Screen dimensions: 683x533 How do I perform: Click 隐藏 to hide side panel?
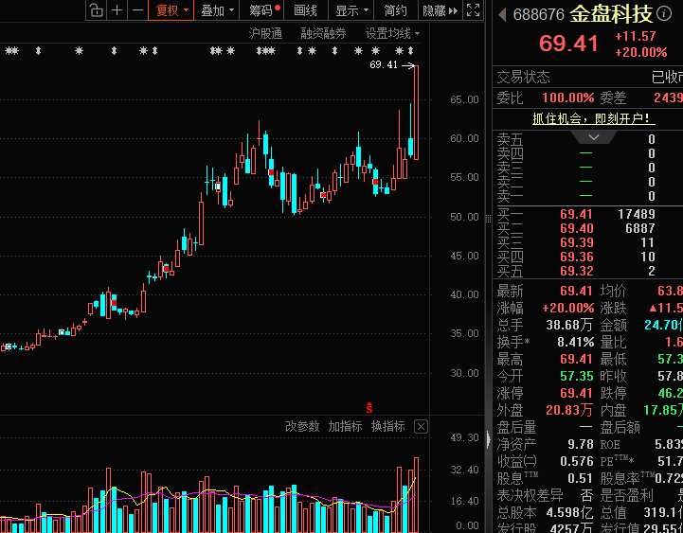click(x=440, y=10)
